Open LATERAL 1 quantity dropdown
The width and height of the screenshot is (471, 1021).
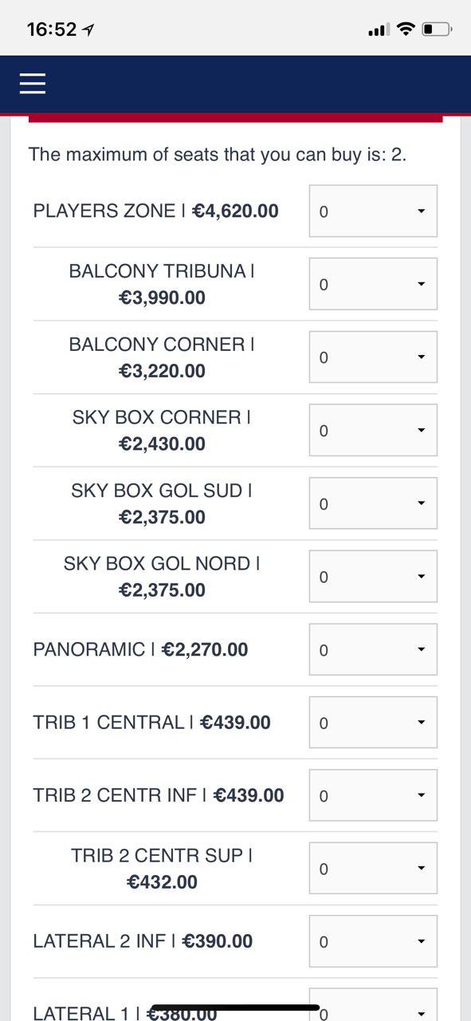373,1005
